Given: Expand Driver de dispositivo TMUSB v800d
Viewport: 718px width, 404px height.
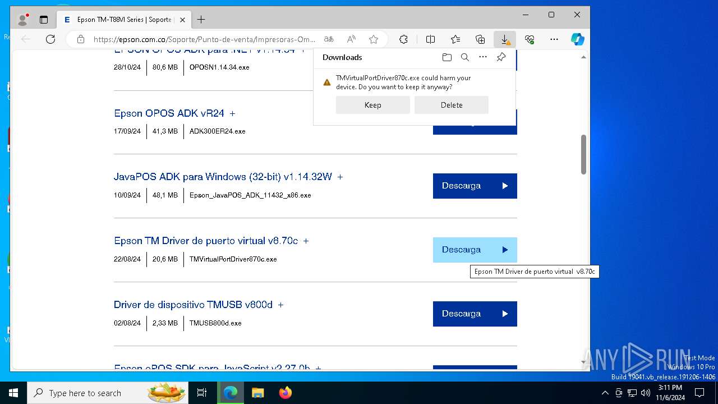Looking at the screenshot, I should pyautogui.click(x=280, y=305).
